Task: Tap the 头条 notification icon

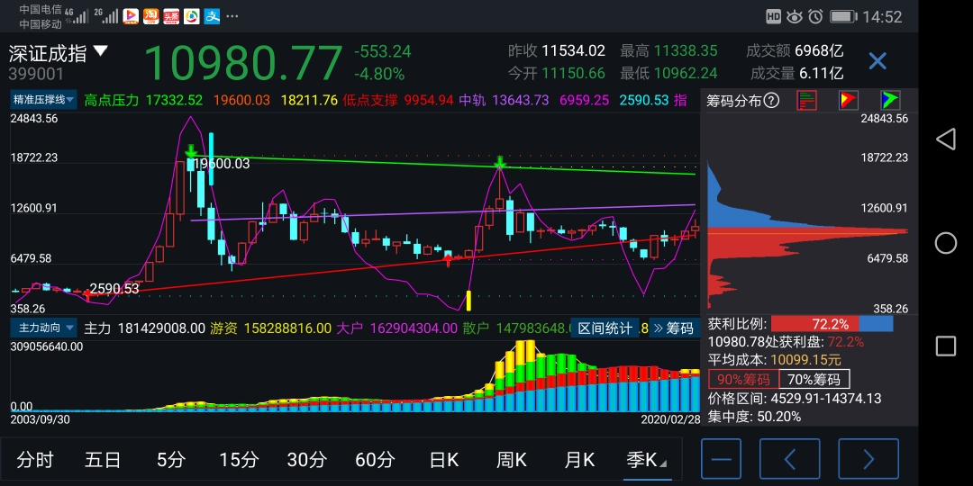Action: click(171, 16)
